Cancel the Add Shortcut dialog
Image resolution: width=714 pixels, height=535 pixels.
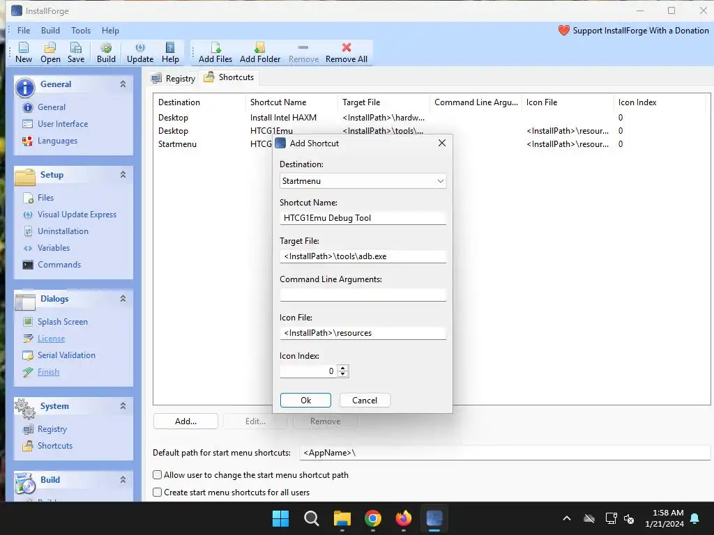(x=365, y=401)
